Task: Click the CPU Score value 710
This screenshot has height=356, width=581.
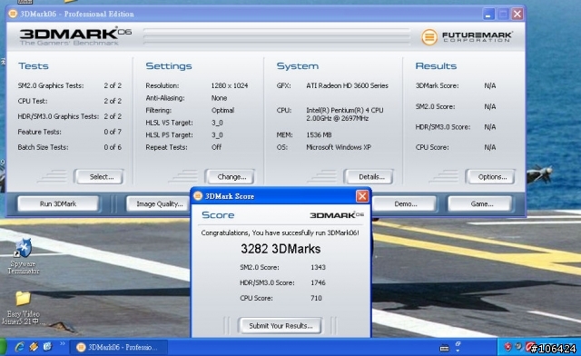Action: [316, 298]
